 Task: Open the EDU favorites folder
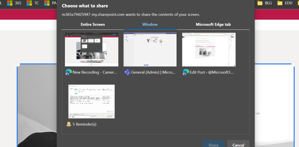[x=284, y=3]
